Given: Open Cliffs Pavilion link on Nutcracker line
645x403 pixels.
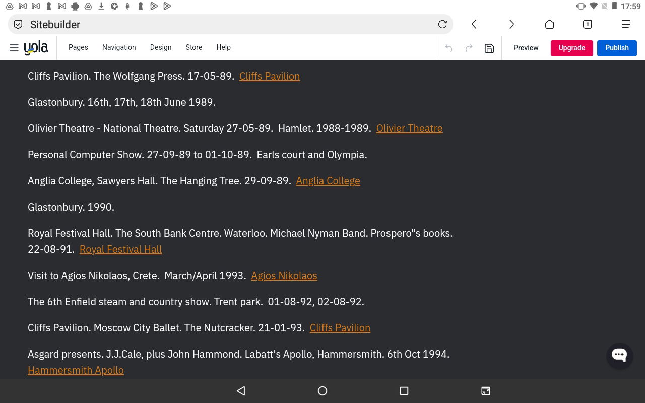Looking at the screenshot, I should coord(340,328).
